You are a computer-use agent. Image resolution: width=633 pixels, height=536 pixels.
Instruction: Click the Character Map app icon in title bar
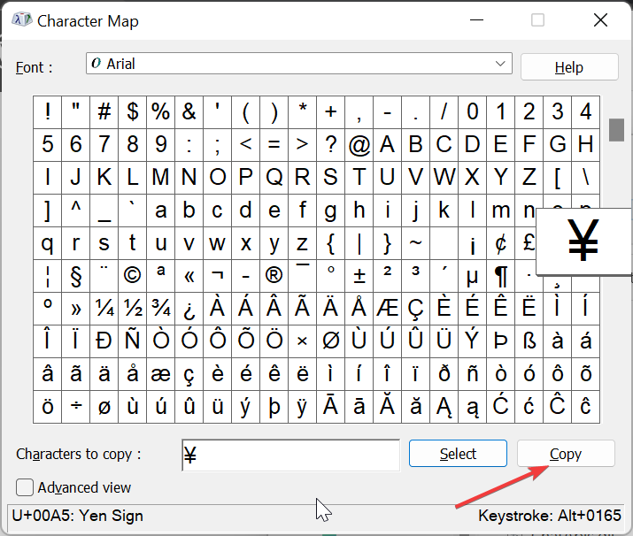[21, 19]
